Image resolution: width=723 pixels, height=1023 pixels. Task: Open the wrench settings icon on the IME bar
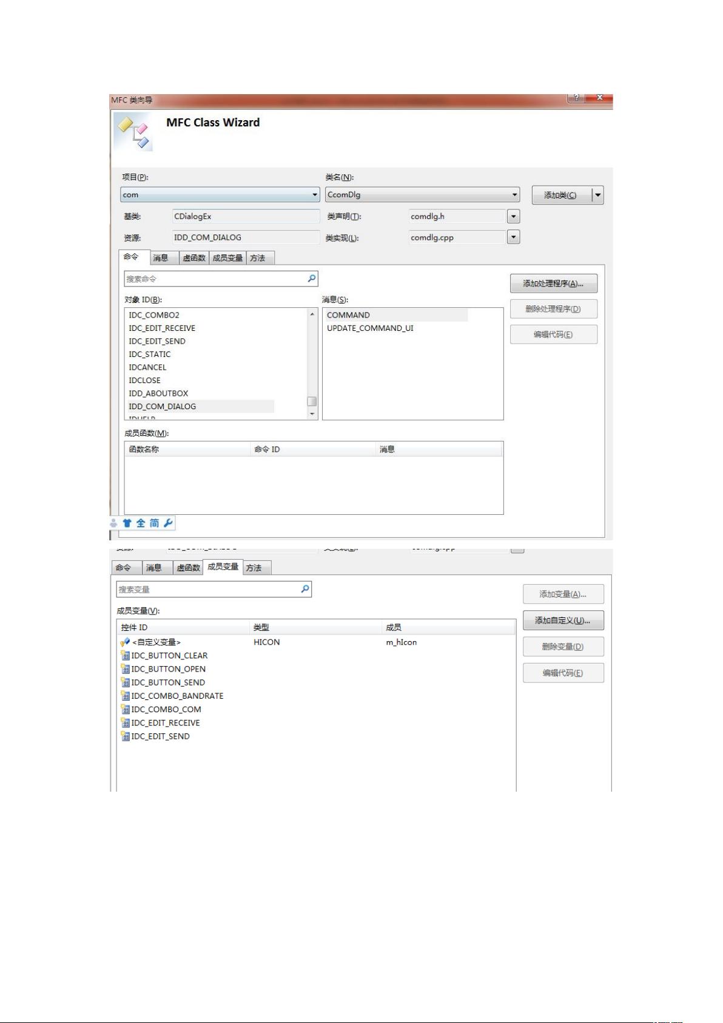pos(168,523)
